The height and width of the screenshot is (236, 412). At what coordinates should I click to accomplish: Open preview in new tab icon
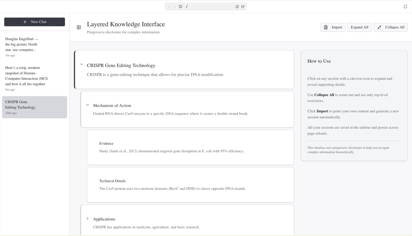[x=237, y=7]
